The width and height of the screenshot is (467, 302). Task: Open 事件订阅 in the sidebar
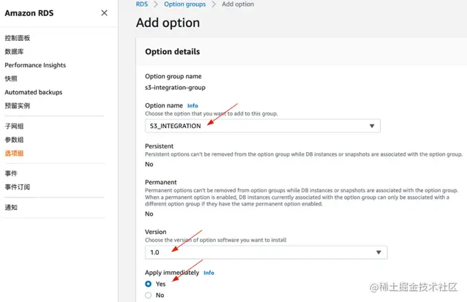tap(18, 187)
